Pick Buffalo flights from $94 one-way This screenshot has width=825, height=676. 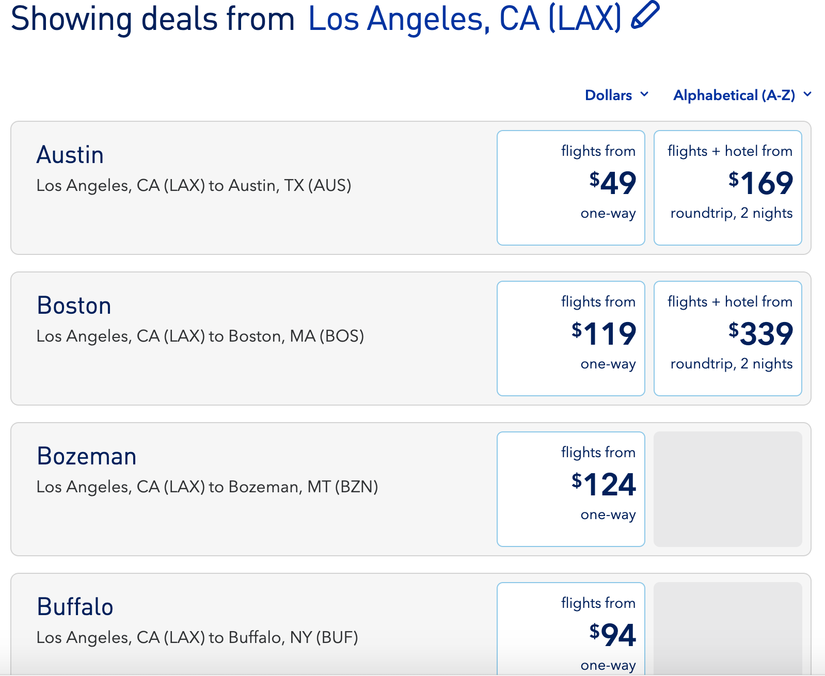[x=571, y=629]
